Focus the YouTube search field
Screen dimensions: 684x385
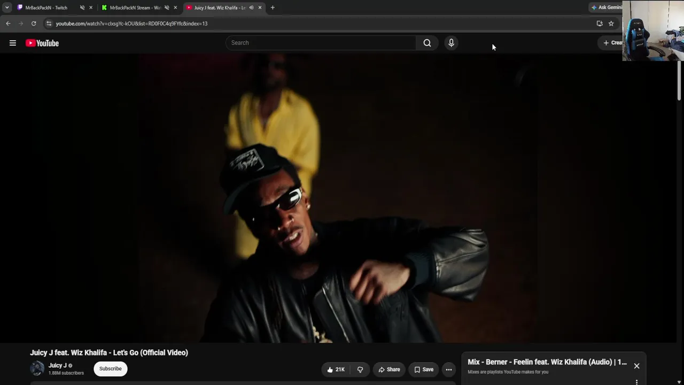click(x=321, y=43)
